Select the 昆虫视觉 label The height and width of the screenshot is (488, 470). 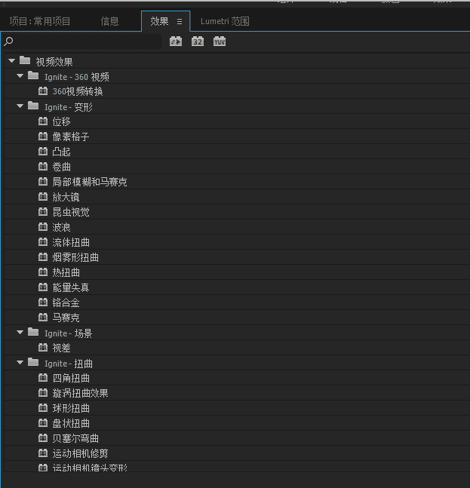point(71,212)
